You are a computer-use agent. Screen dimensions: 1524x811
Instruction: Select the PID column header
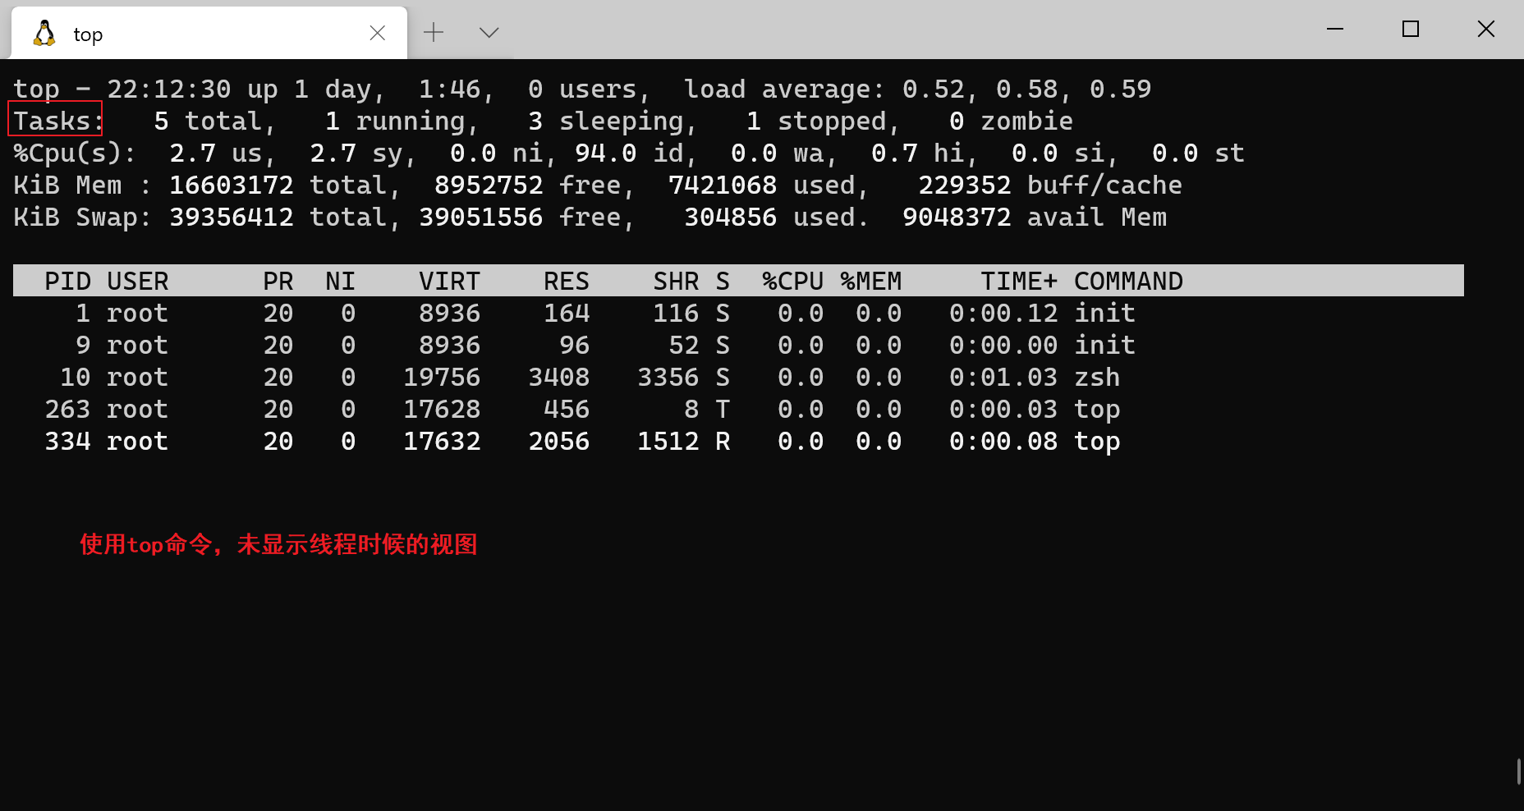click(x=68, y=281)
